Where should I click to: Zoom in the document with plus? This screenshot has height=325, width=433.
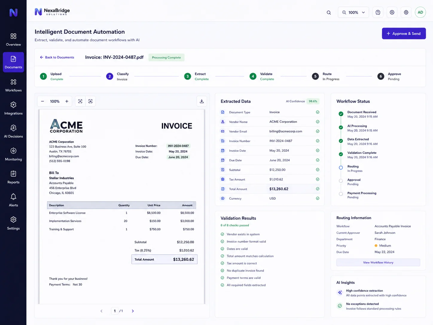[x=67, y=101]
